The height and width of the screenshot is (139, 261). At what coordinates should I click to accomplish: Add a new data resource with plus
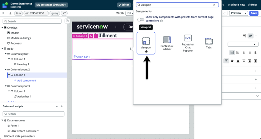click(x=62, y=106)
